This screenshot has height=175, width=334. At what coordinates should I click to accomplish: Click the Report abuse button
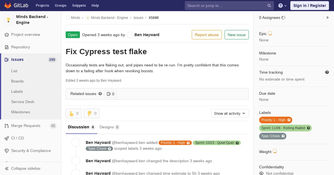(x=207, y=35)
